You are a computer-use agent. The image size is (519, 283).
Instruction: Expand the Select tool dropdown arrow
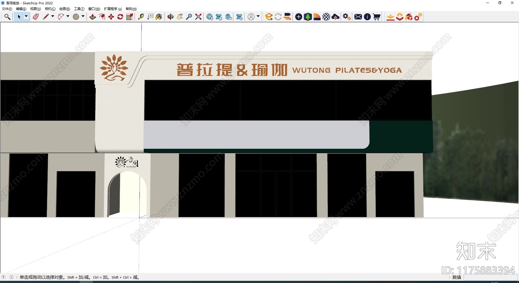click(x=26, y=17)
